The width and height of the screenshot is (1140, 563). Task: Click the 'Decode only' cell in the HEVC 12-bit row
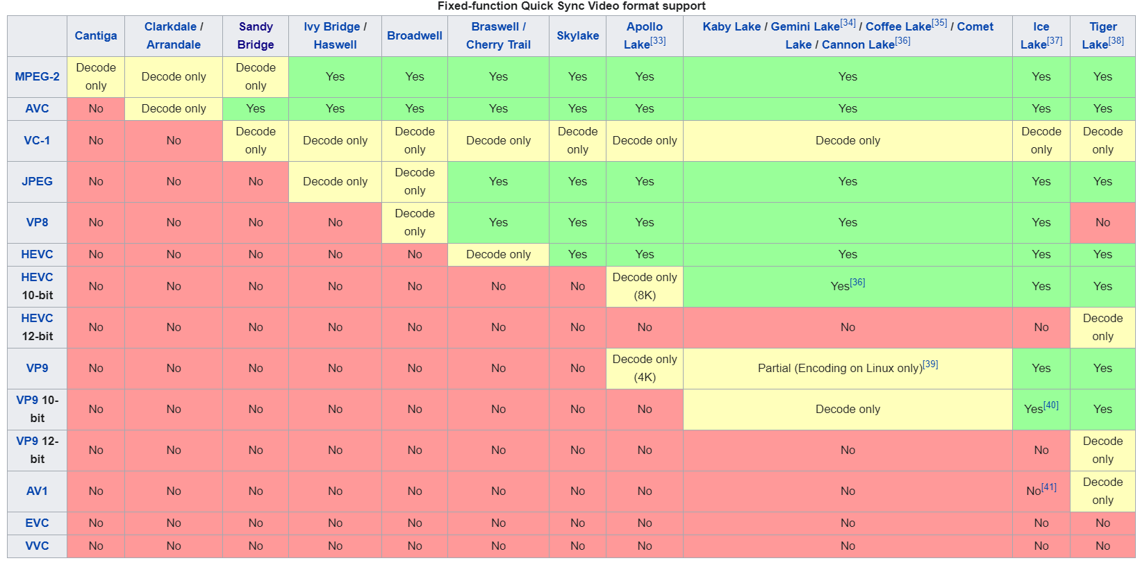click(1102, 327)
